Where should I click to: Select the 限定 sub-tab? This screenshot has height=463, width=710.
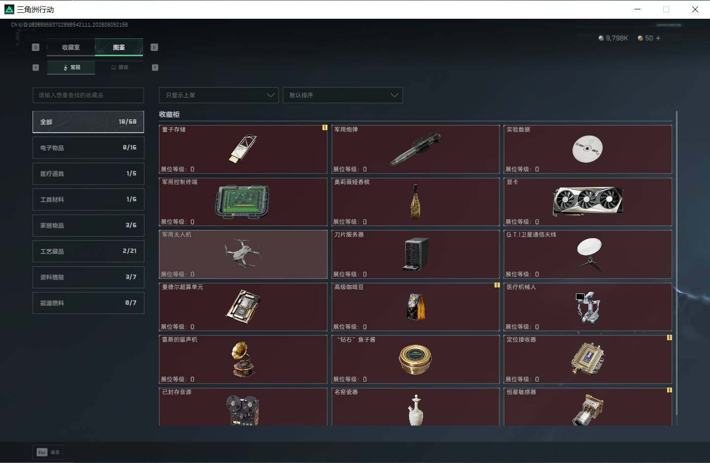pyautogui.click(x=119, y=67)
